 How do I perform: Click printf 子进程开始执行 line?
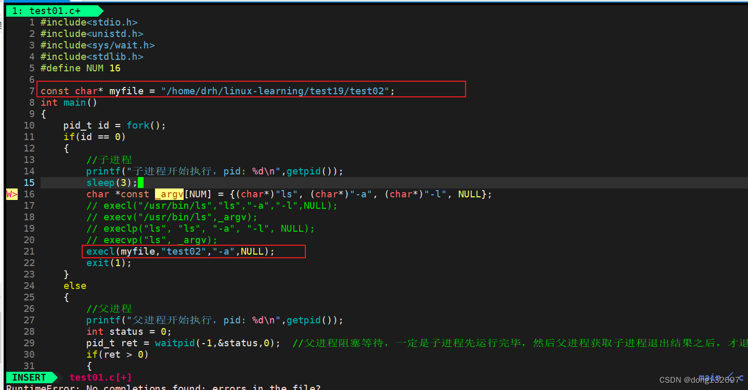tap(215, 171)
